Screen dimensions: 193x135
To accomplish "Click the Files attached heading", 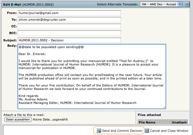I will coord(149,115).
